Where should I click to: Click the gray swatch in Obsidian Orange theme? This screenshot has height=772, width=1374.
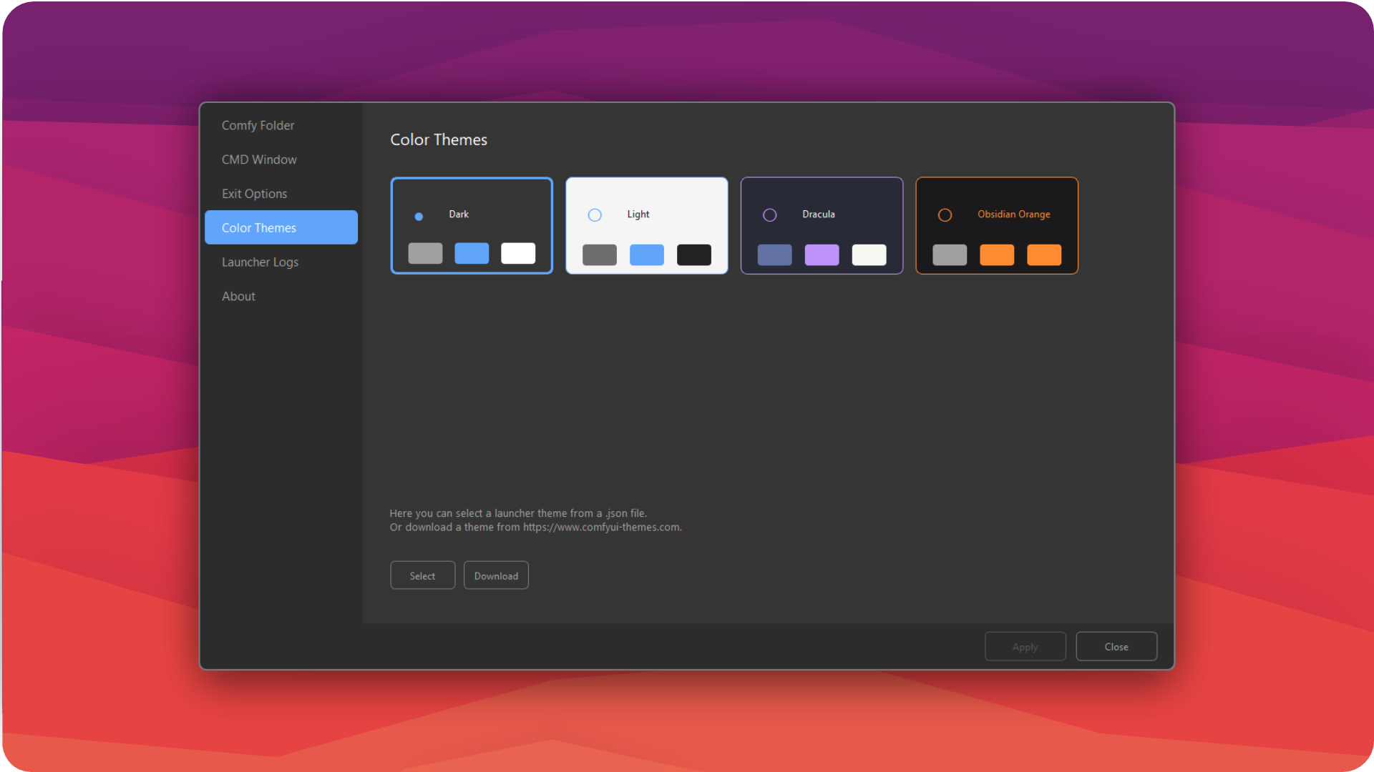tap(950, 254)
